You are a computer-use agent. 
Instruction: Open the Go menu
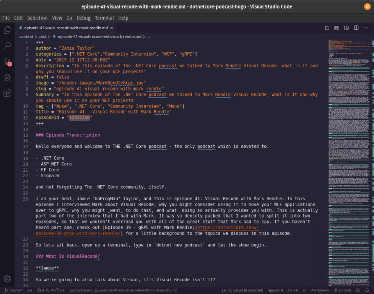point(69,18)
